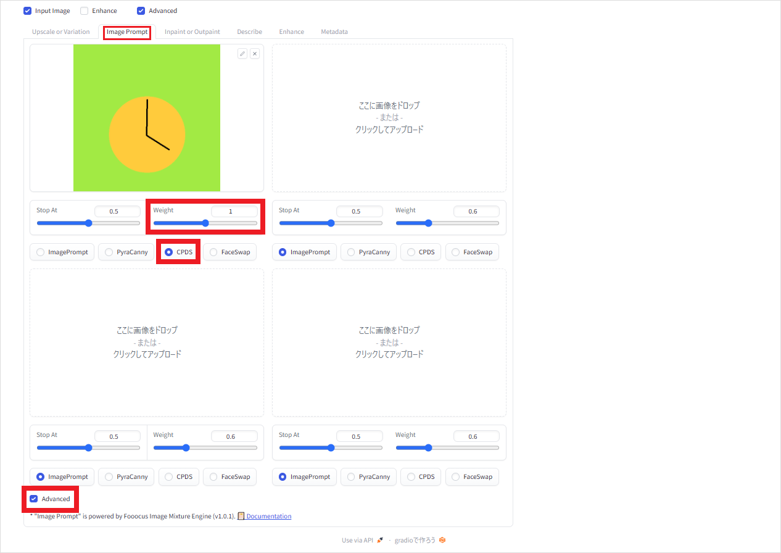Open the Image Prompt tab
781x553 pixels.
[127, 31]
